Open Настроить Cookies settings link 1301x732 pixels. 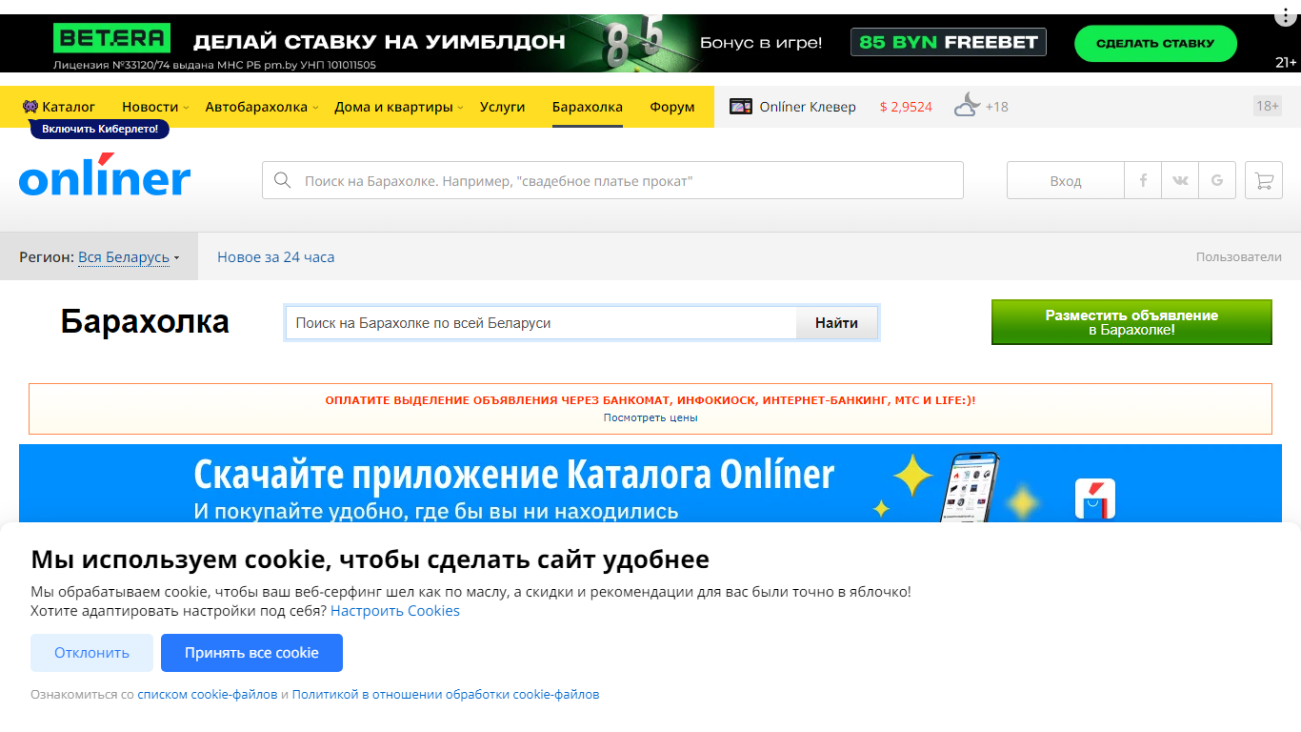[395, 611]
